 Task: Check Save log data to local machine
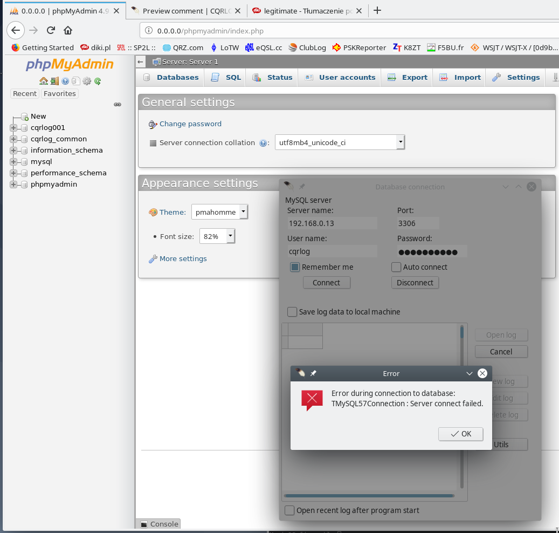[292, 312]
